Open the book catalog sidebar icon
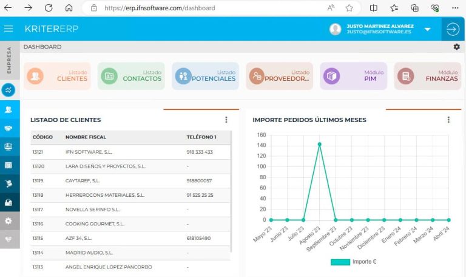Screen dimensions: 466x277 coord(8,146)
